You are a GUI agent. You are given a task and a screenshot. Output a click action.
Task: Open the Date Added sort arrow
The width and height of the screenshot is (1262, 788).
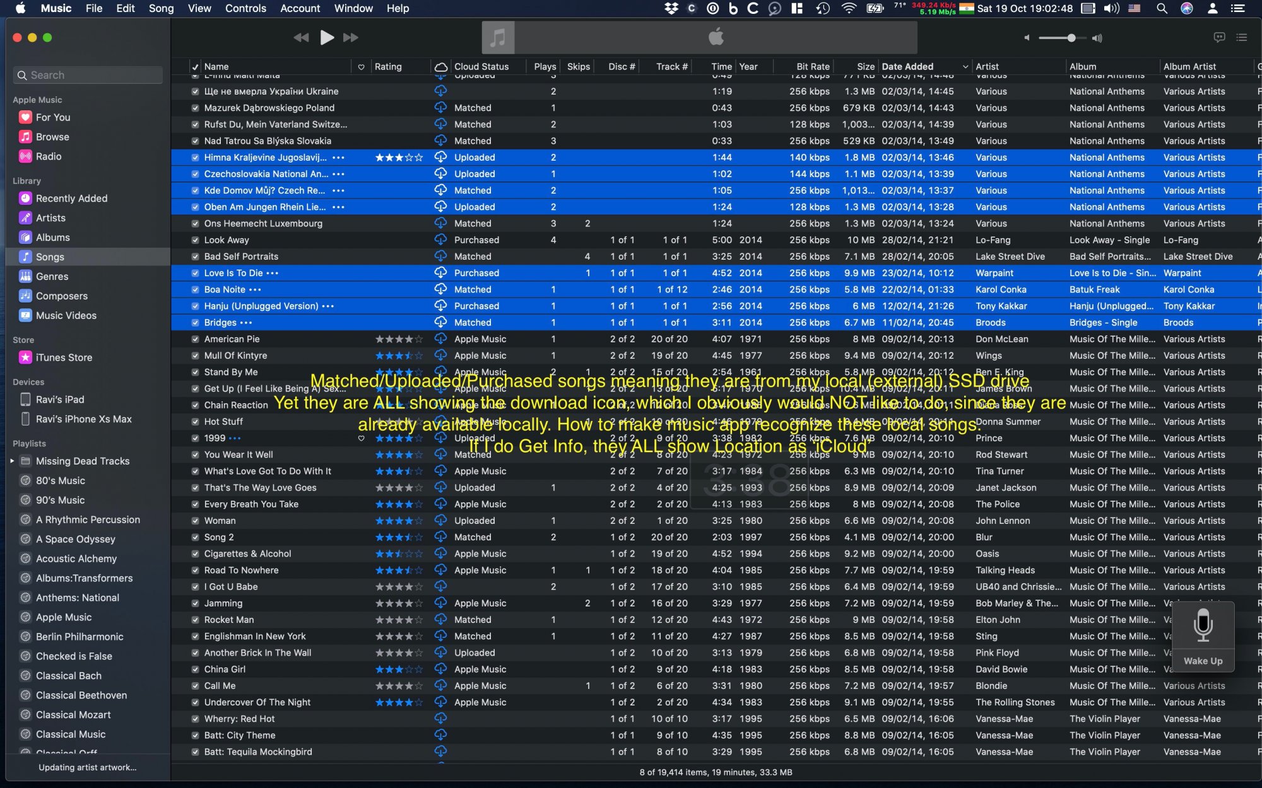965,67
